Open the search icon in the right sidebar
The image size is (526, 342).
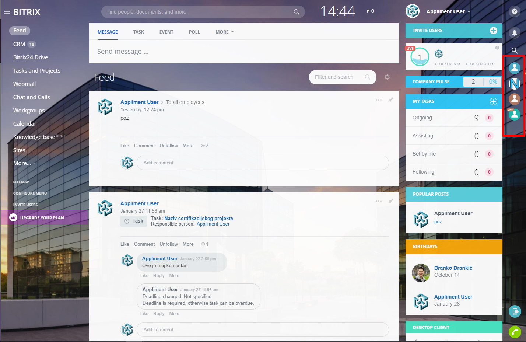tap(514, 50)
